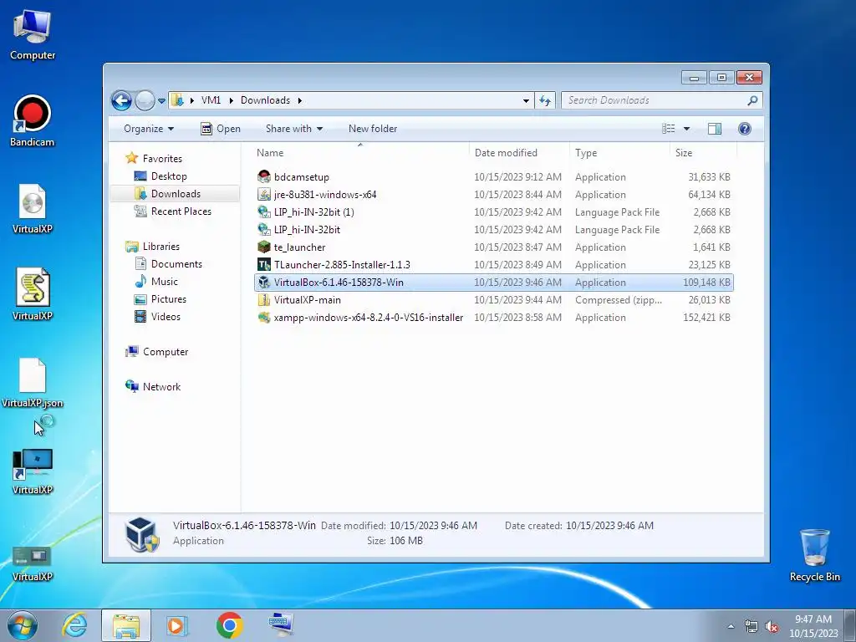Screen dimensions: 856x642
Task: Select the VirtualXP.json file on desktop
Action: click(33, 382)
